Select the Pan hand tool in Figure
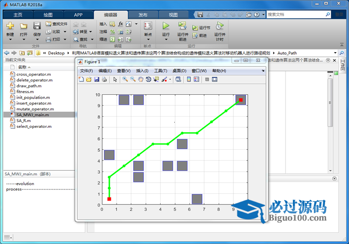This screenshot has width=349, height=244. coord(141,80)
